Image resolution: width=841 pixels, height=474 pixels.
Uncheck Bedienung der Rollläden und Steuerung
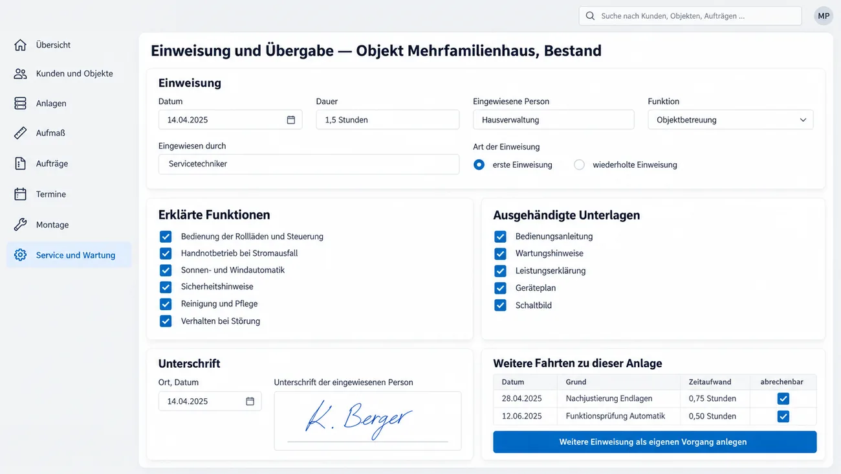tap(166, 236)
